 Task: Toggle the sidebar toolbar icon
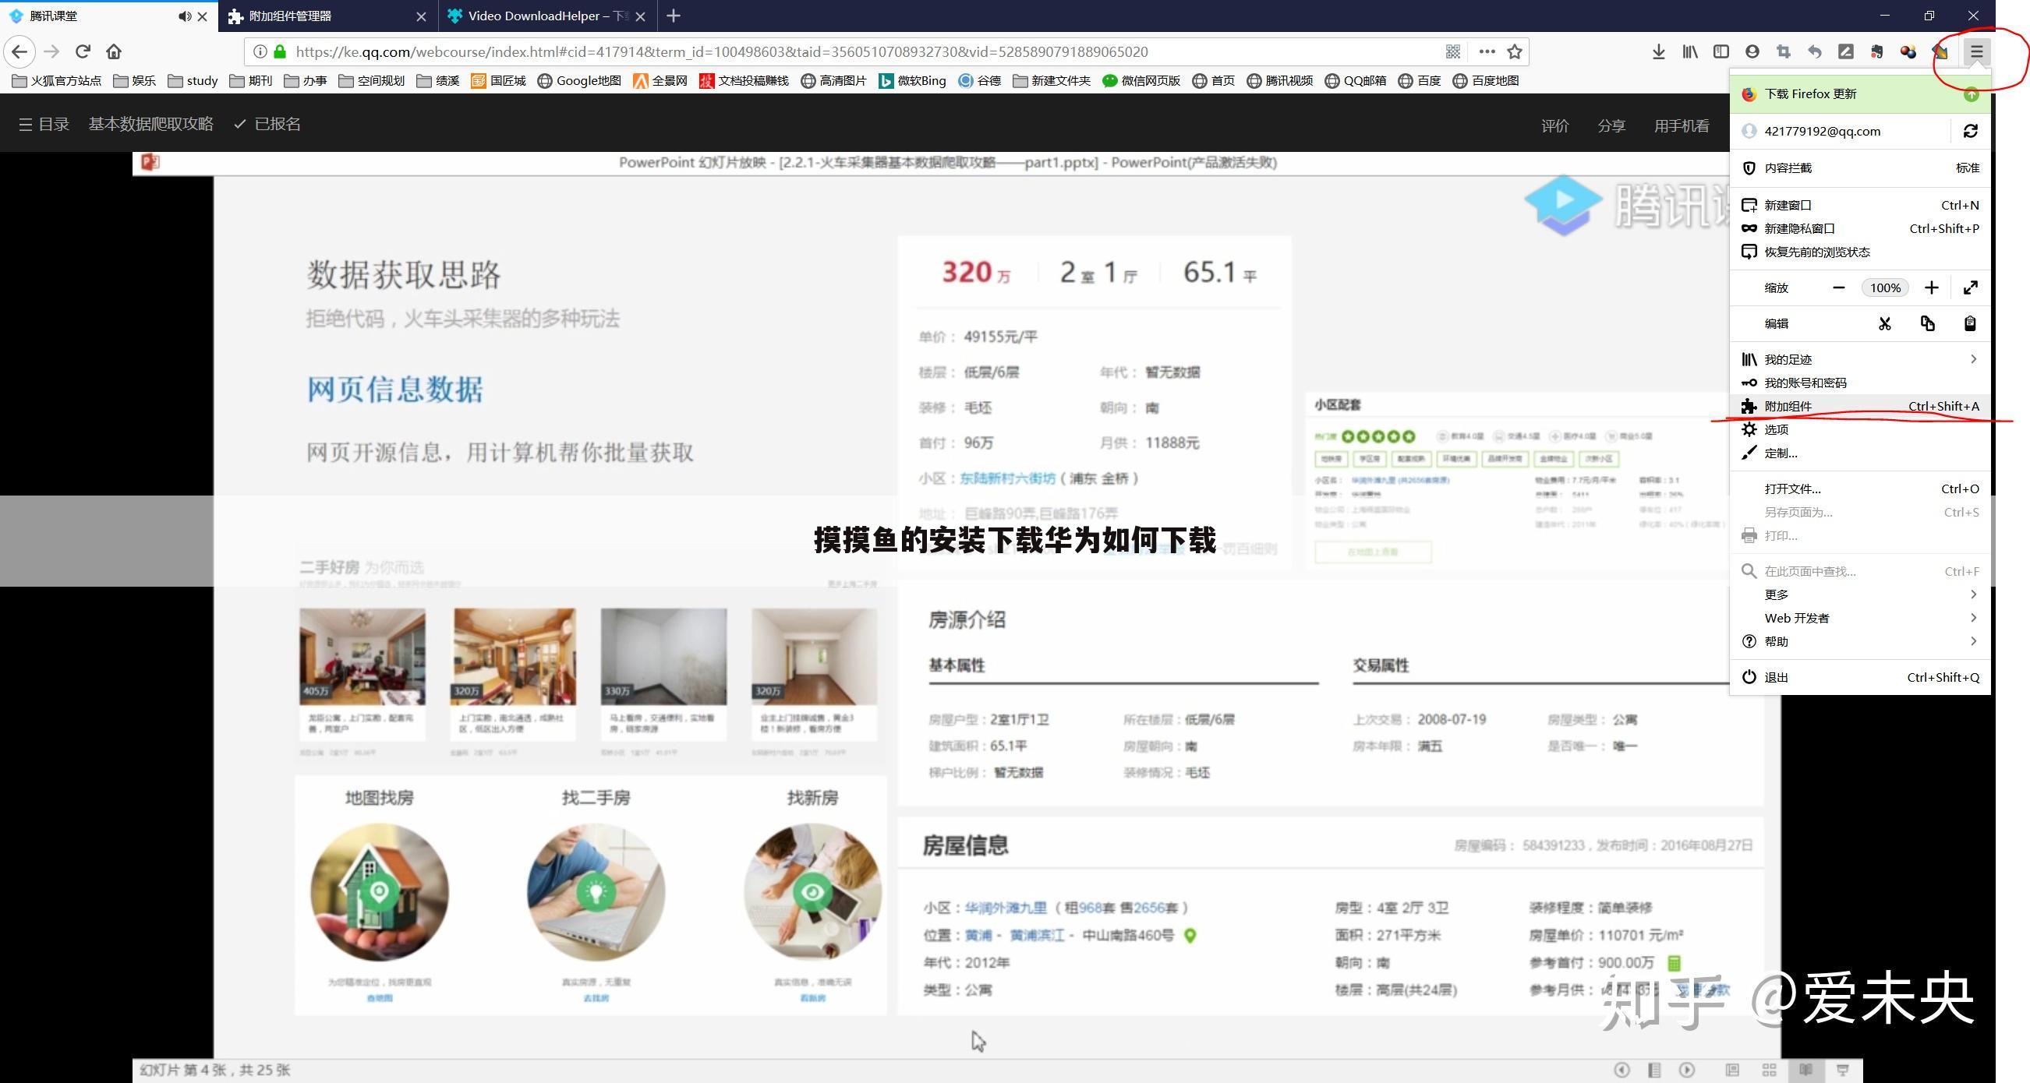(x=1721, y=52)
